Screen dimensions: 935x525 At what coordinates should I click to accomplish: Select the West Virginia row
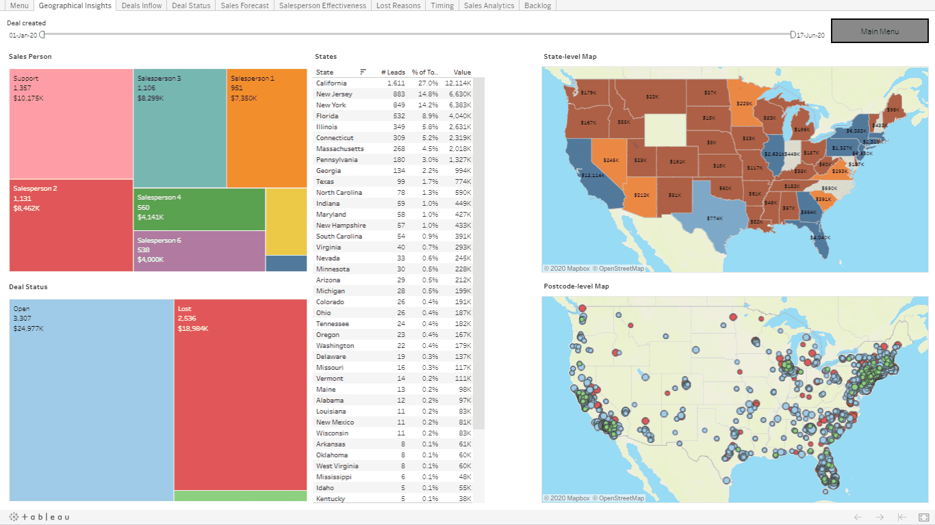394,466
